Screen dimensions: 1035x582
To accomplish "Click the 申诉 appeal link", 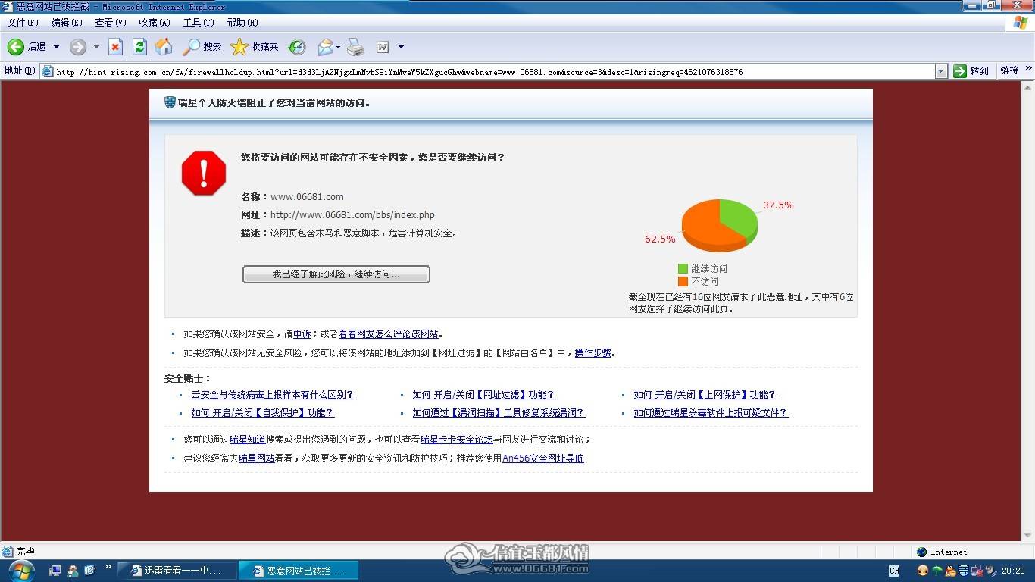I will click(302, 334).
